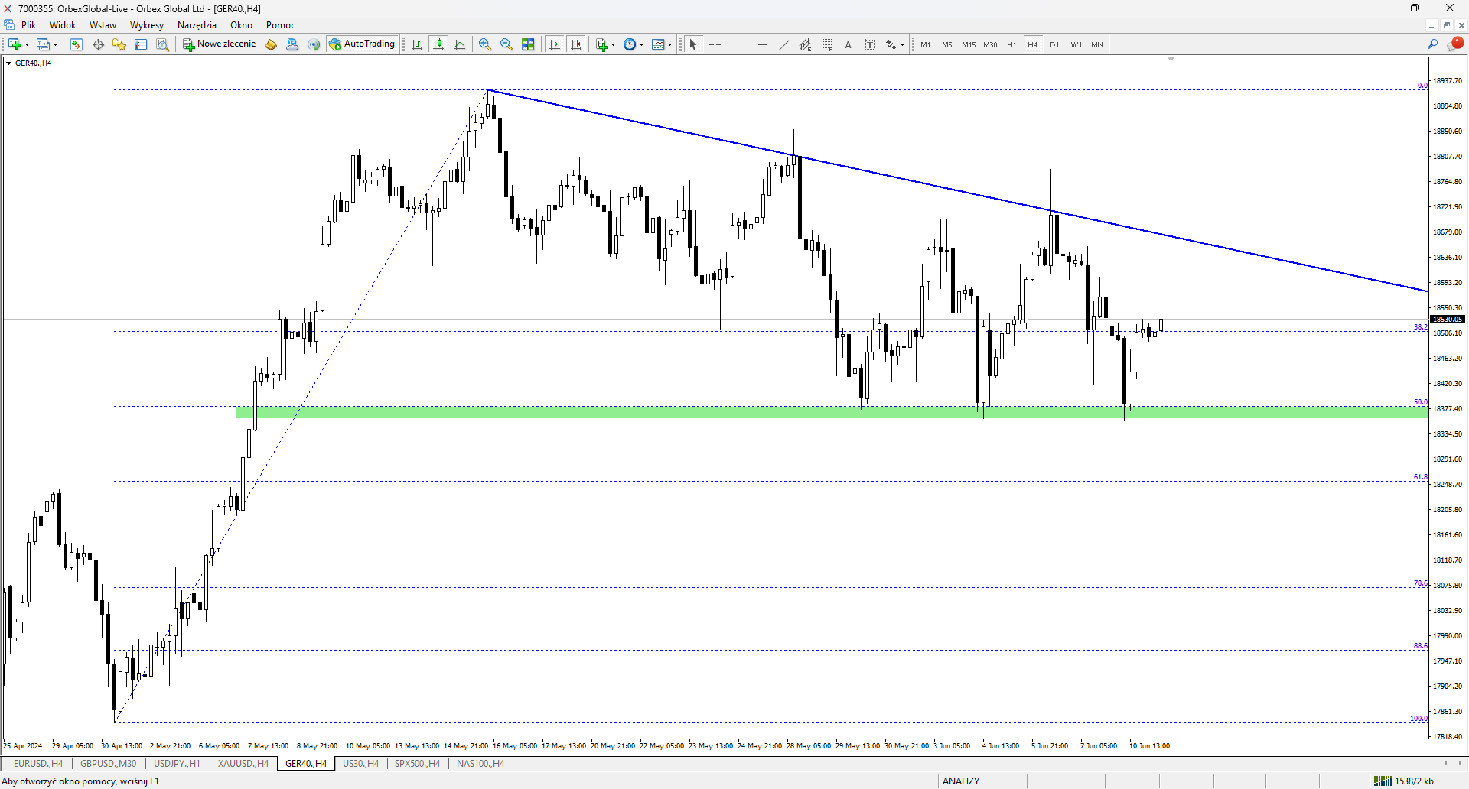Expand the new chart dropdown arrow
This screenshot has height=789, width=1469.
pyautogui.click(x=27, y=45)
